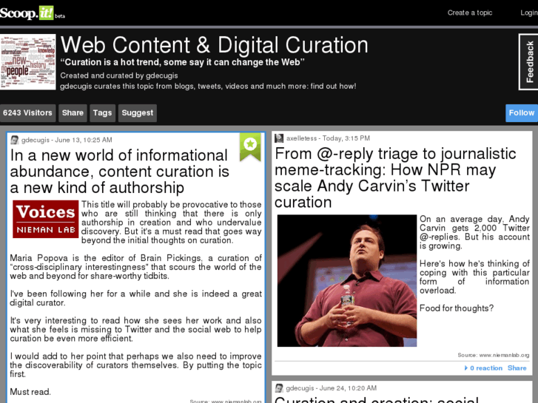Open the Feedback side tab

pos(528,61)
